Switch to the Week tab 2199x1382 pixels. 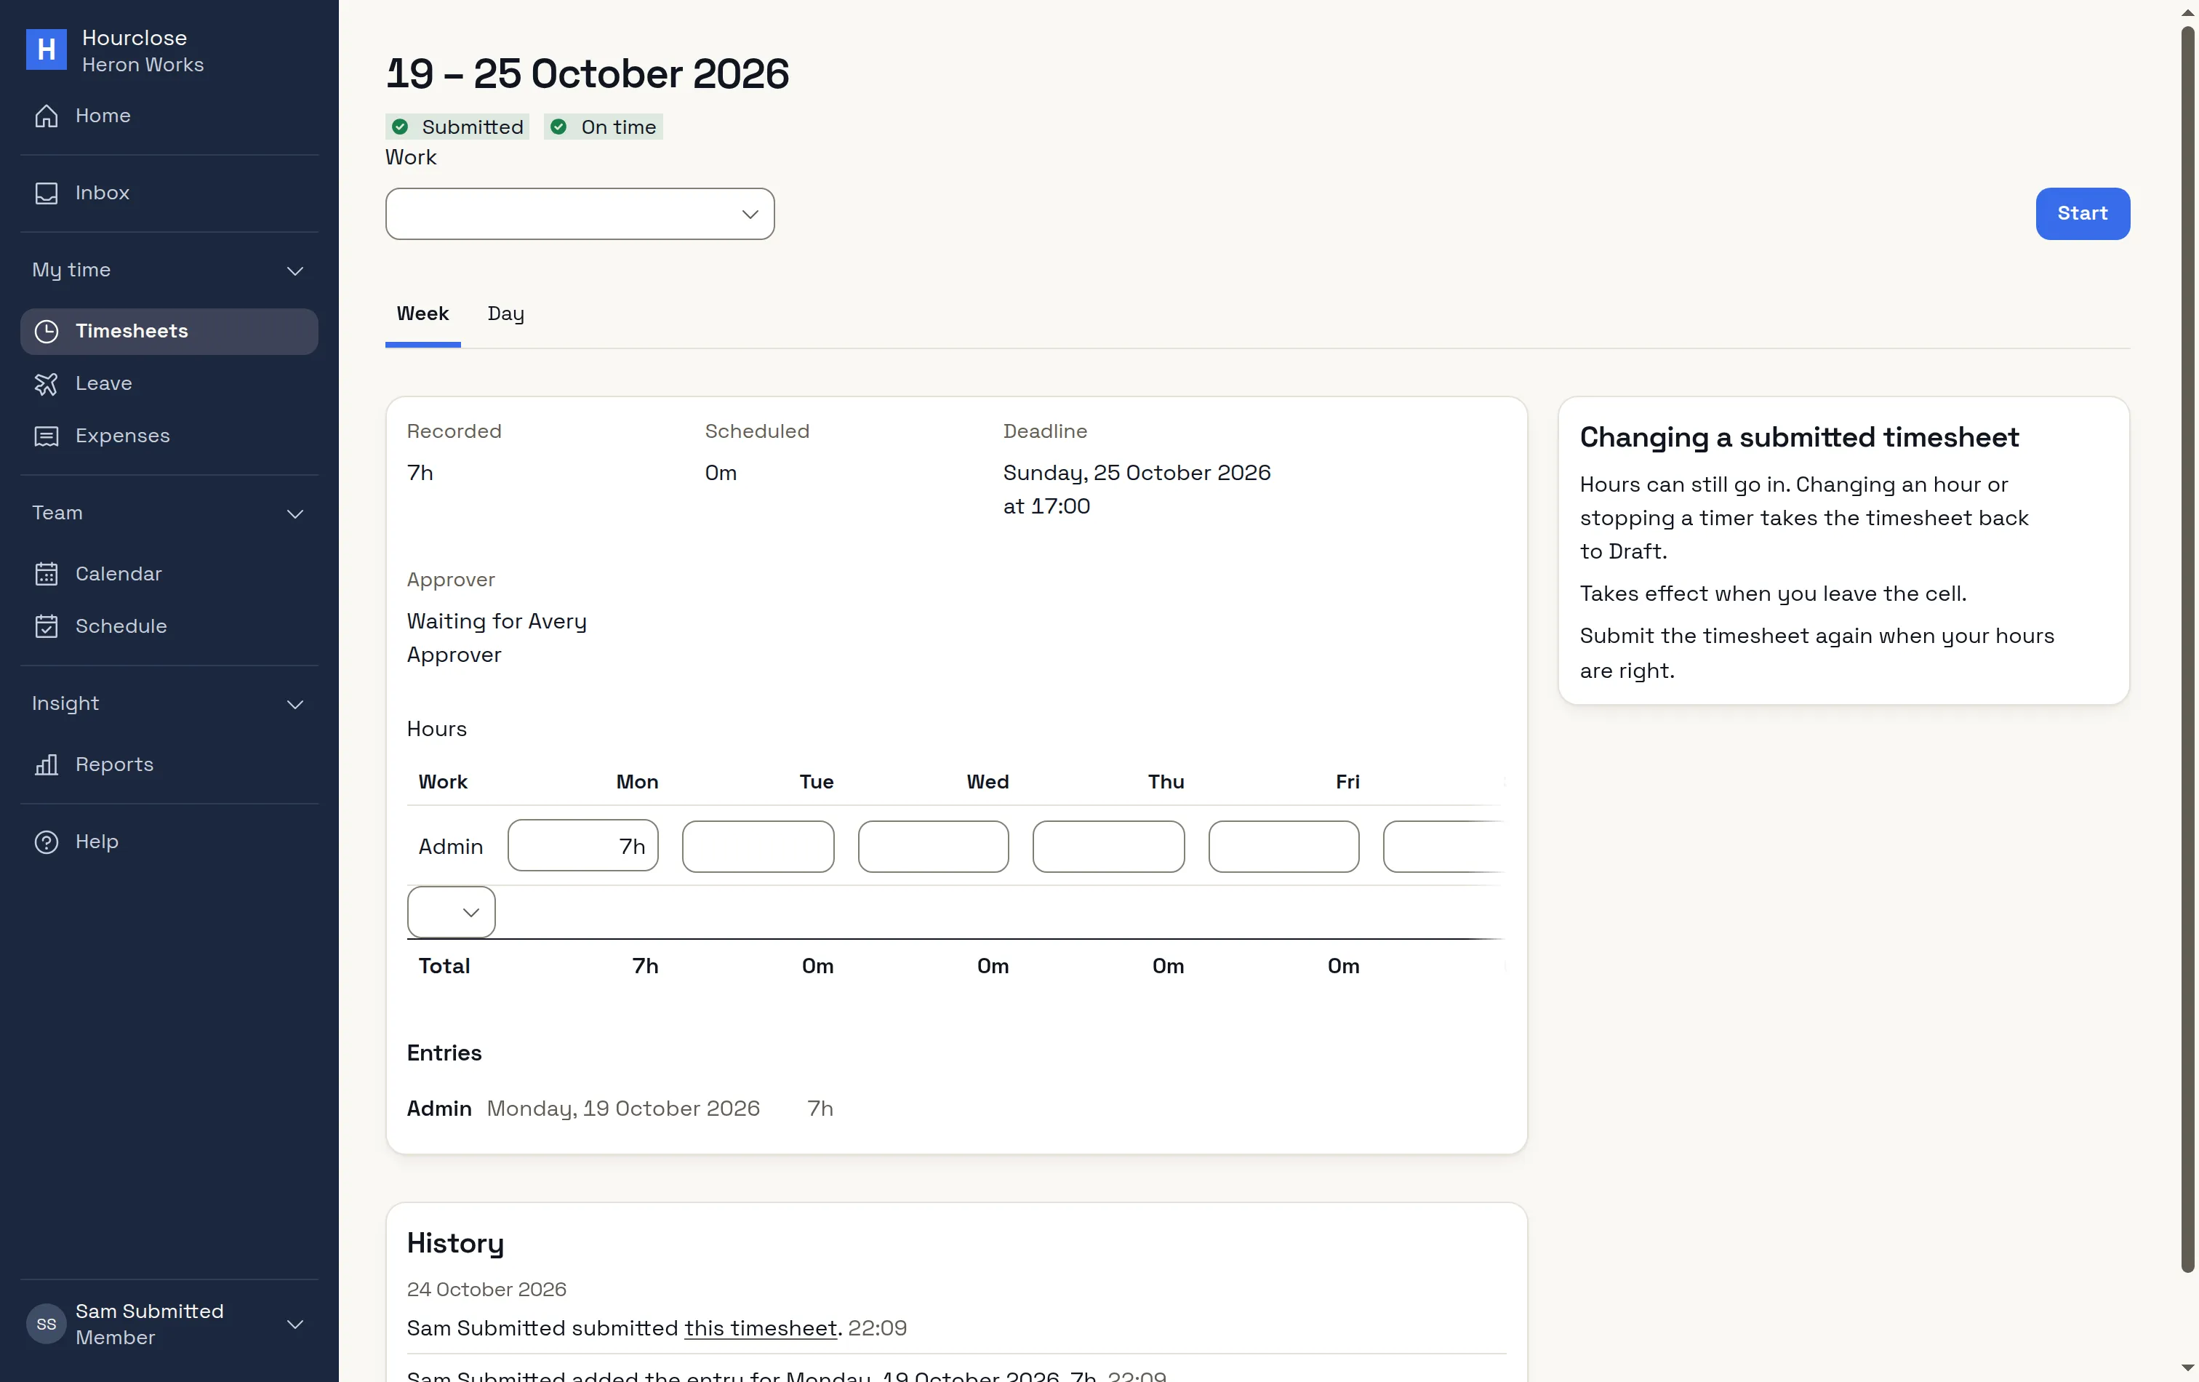tap(422, 313)
